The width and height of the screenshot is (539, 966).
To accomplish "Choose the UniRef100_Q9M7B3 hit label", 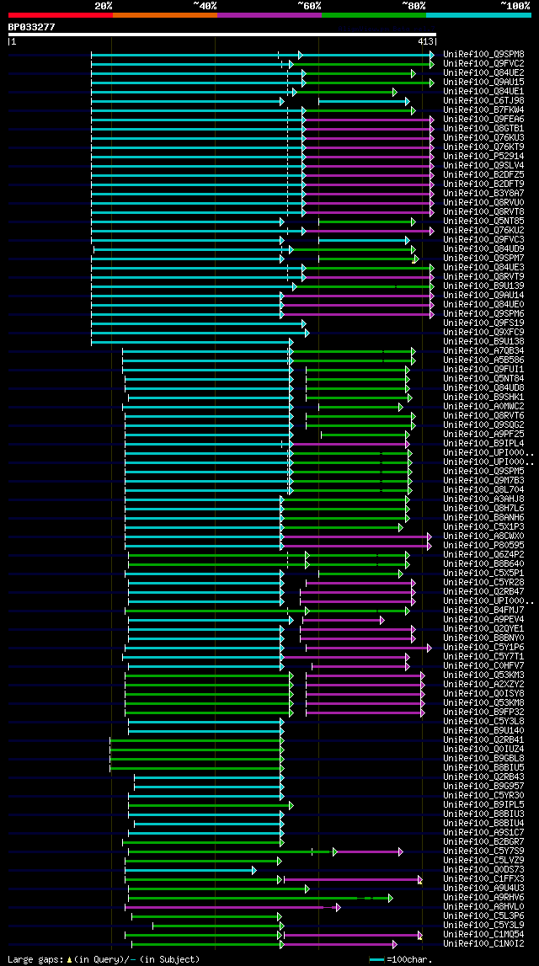I will (x=483, y=480).
